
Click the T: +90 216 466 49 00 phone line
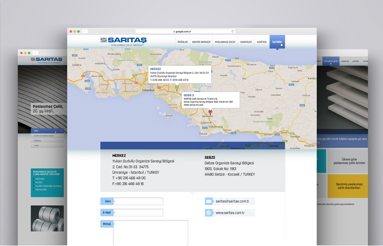tap(129, 178)
